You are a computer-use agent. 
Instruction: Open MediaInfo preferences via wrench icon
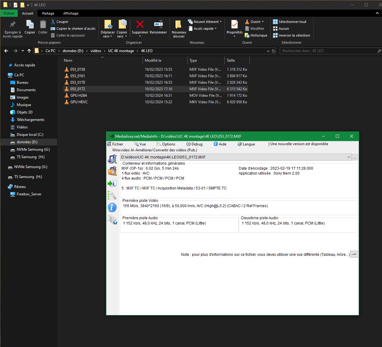pos(112,195)
